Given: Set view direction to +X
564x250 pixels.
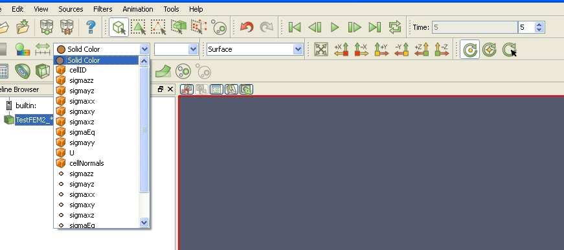Looking at the screenshot, I should coord(341,49).
